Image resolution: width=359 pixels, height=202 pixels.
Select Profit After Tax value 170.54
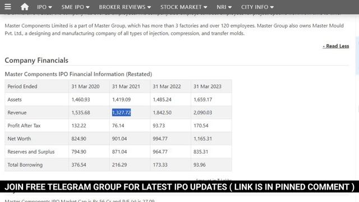point(201,126)
